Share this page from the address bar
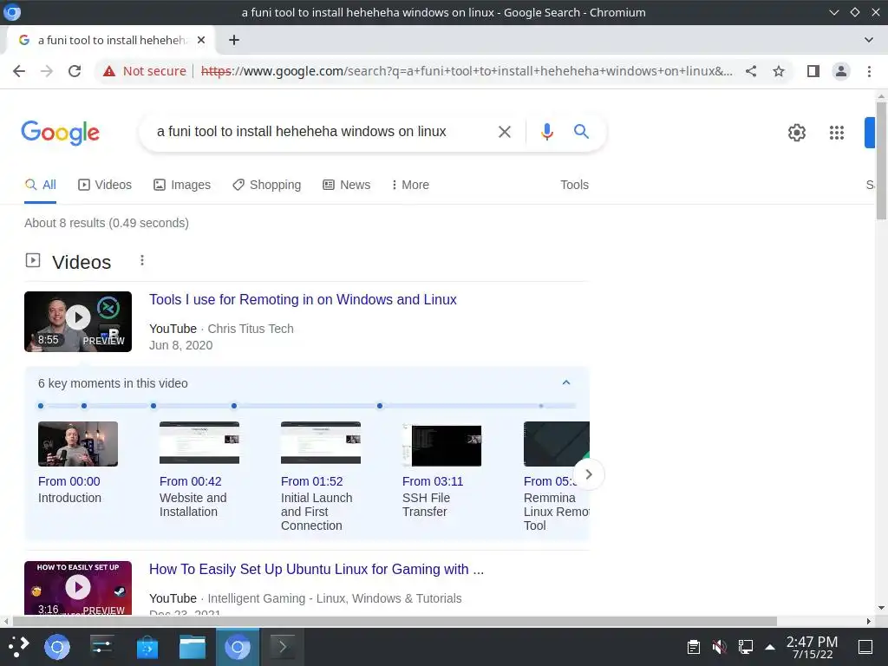This screenshot has width=888, height=666. [751, 71]
